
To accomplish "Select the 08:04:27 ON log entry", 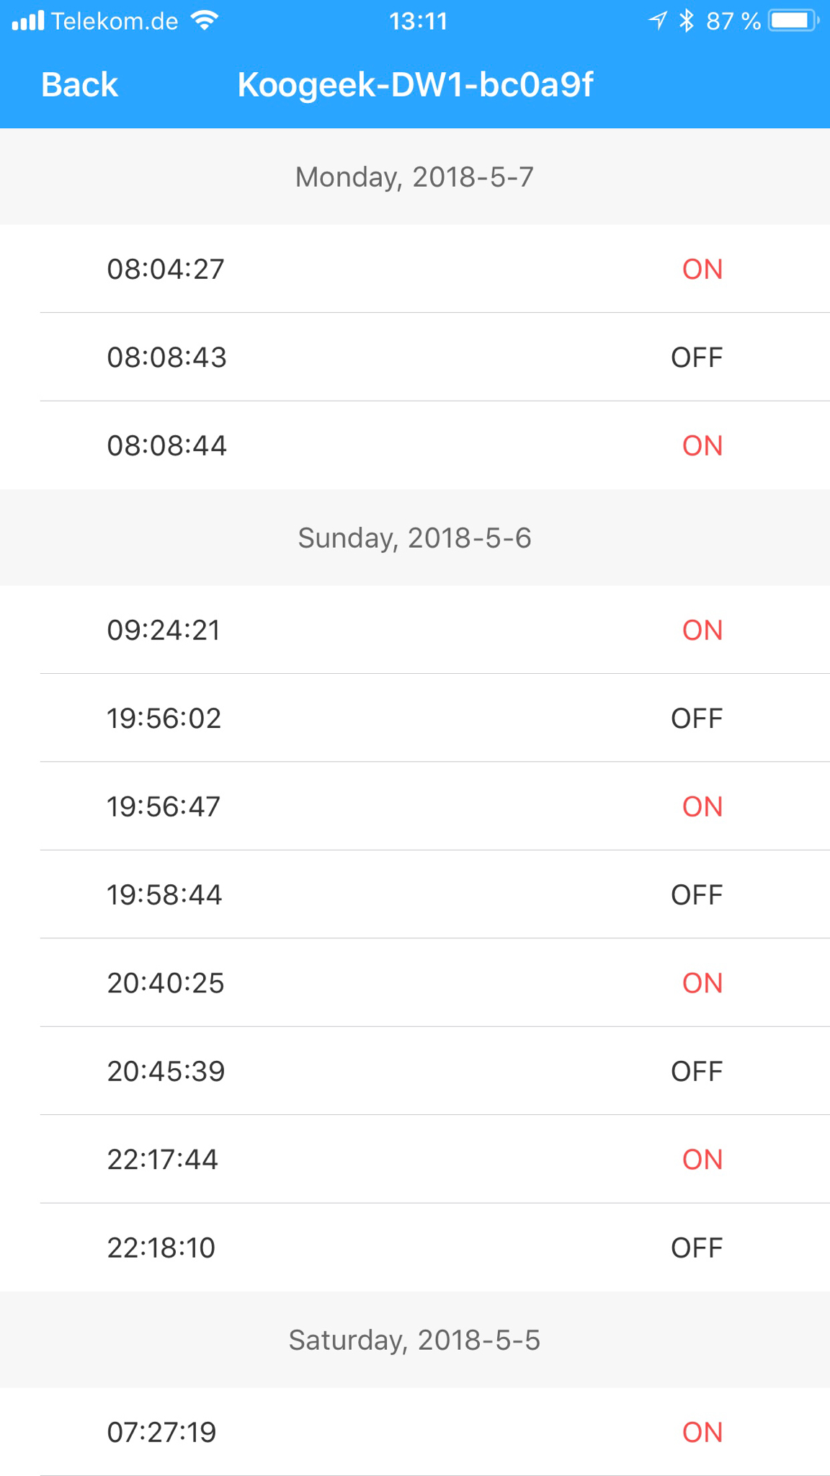I will tap(415, 269).
